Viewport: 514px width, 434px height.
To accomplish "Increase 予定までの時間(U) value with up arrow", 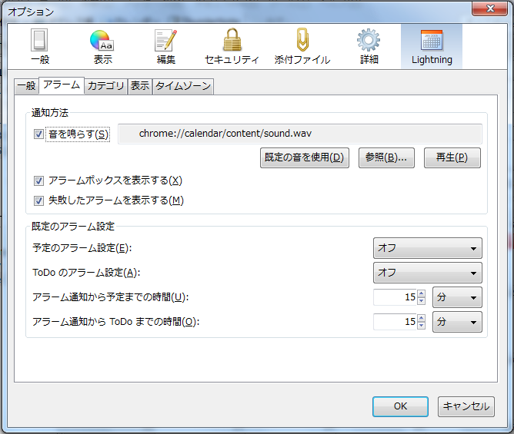I will (422, 293).
